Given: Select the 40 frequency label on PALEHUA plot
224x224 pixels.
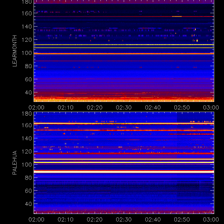Looking at the screenshot, I should click(x=29, y=204).
